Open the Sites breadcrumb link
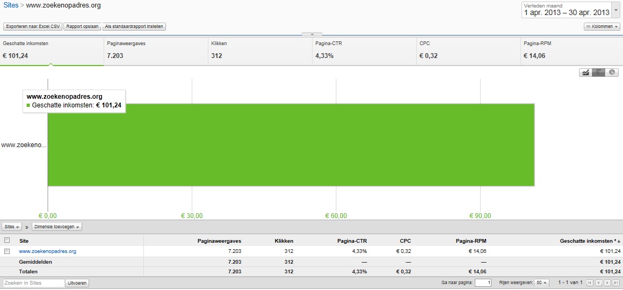Viewport: 623px width, 290px height. (10, 5)
